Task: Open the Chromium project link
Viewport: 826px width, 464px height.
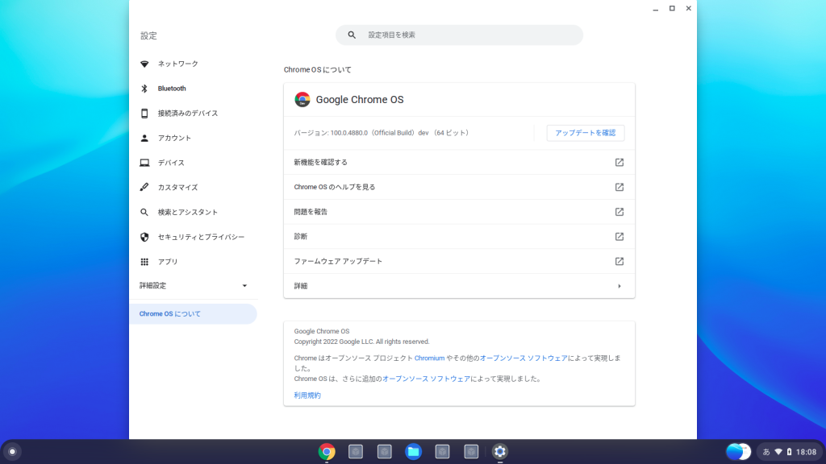Action: click(x=429, y=358)
